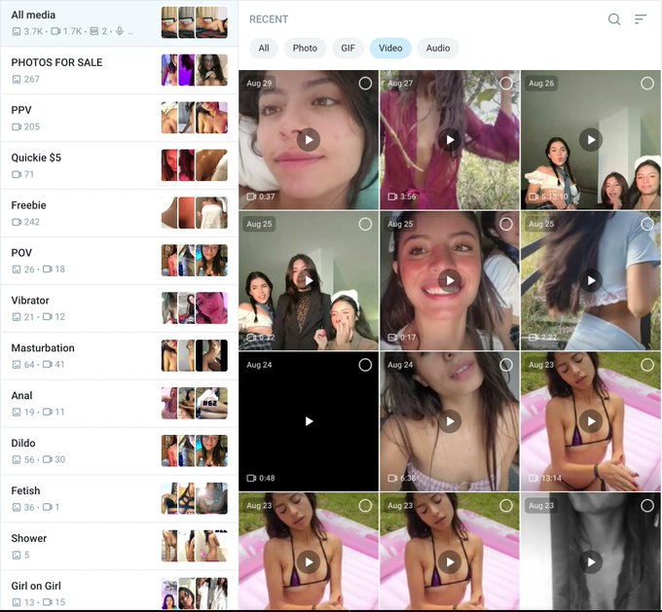The height and width of the screenshot is (612, 662).
Task: Play the Aug 24 video lasting 6:38
Action: point(450,421)
